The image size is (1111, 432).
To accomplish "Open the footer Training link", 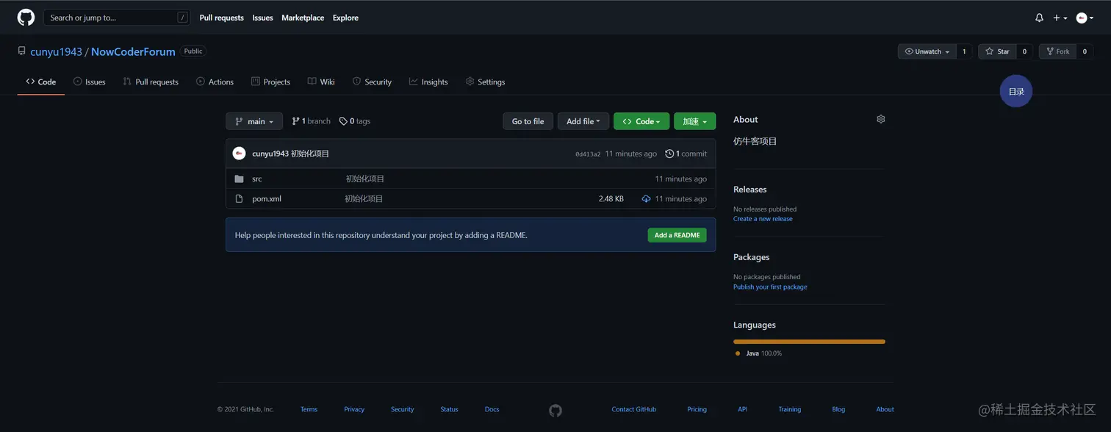I will point(790,409).
